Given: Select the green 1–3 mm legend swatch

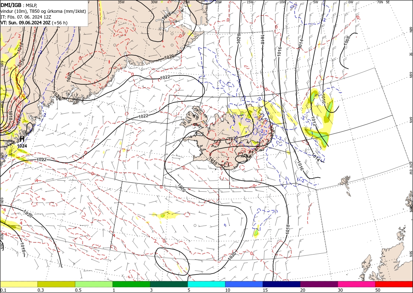Looking at the screenshot, I should pos(131,284).
